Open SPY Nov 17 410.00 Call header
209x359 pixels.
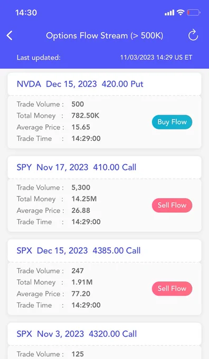tap(104, 167)
